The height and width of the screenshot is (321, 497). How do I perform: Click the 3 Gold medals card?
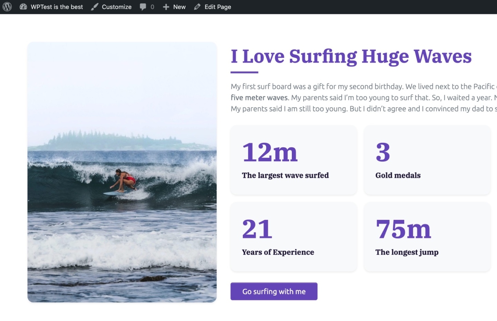[427, 160]
